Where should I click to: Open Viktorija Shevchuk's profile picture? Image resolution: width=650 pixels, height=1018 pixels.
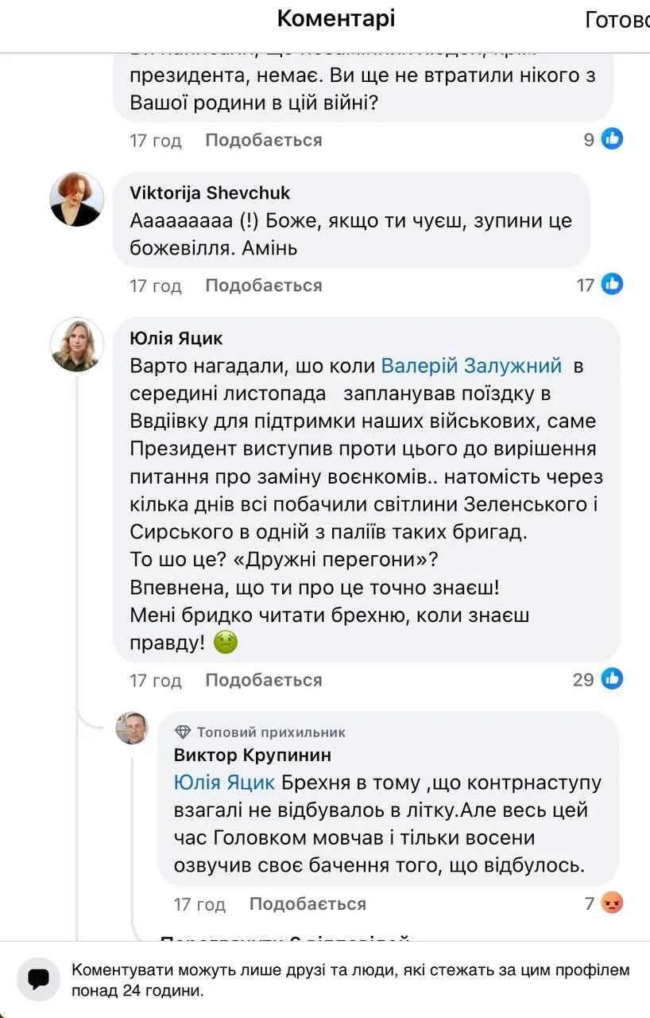tap(77, 199)
